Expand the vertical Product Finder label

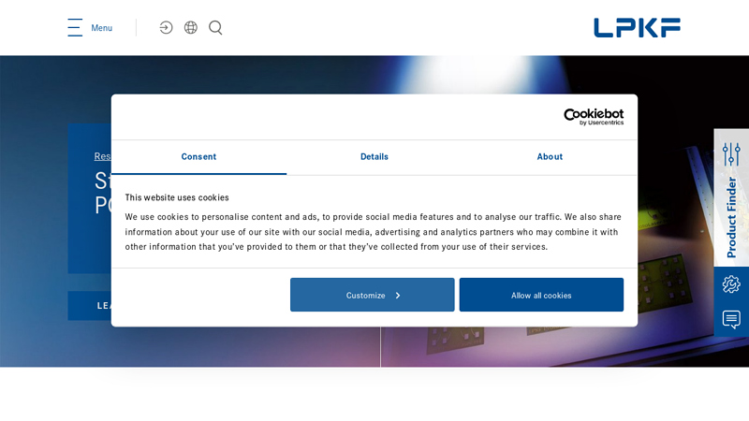732,217
